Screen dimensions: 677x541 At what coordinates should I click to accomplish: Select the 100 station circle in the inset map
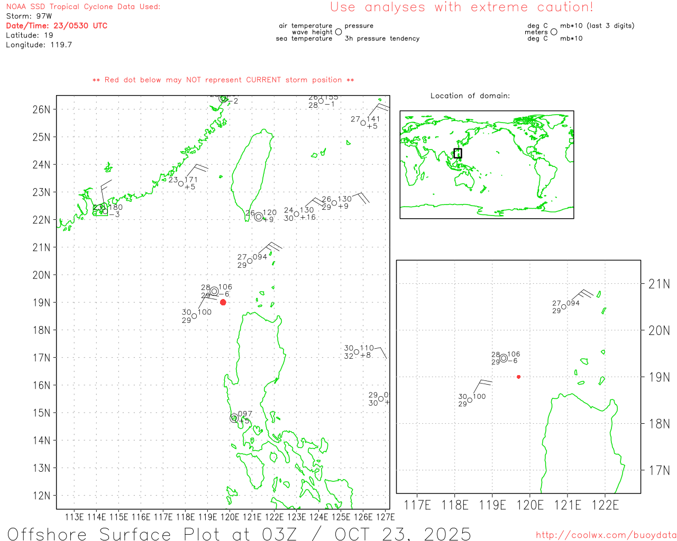pos(470,400)
